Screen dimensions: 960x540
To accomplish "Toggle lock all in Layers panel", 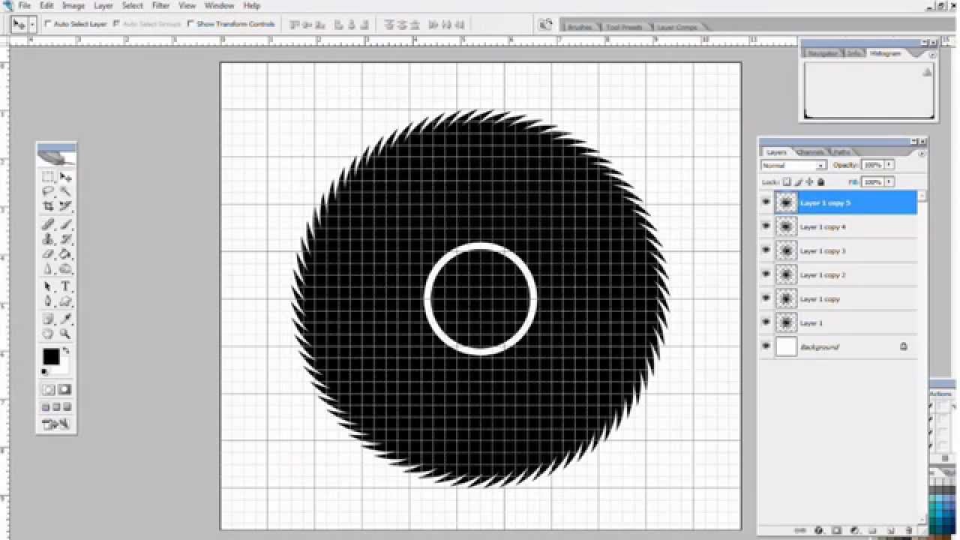I will coord(820,181).
